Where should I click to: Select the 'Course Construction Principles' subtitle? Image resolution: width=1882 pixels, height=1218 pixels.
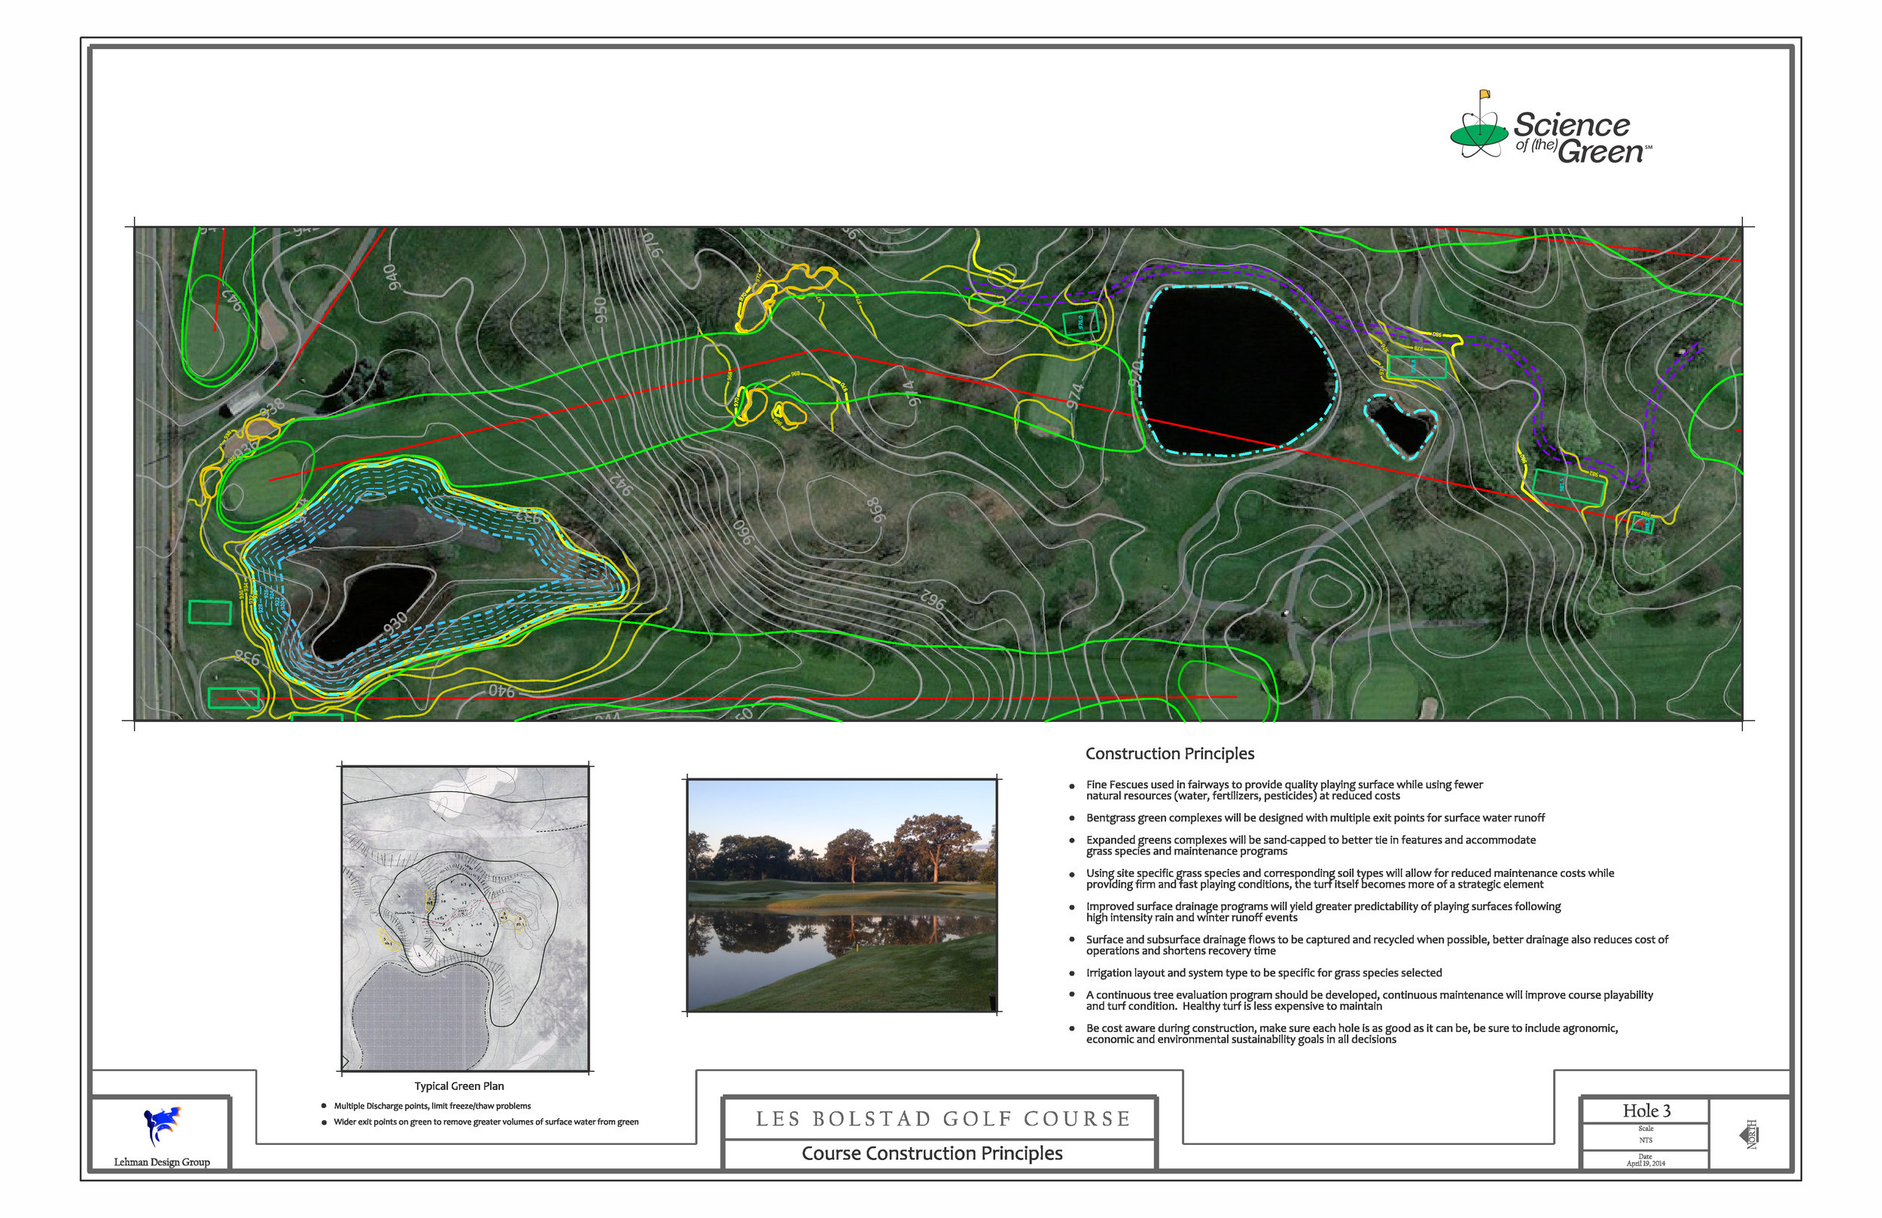point(931,1153)
